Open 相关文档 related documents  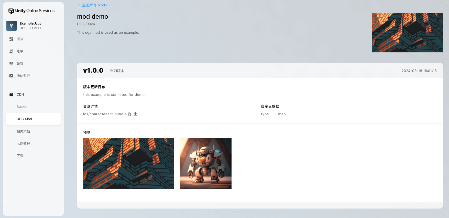[x=23, y=131]
